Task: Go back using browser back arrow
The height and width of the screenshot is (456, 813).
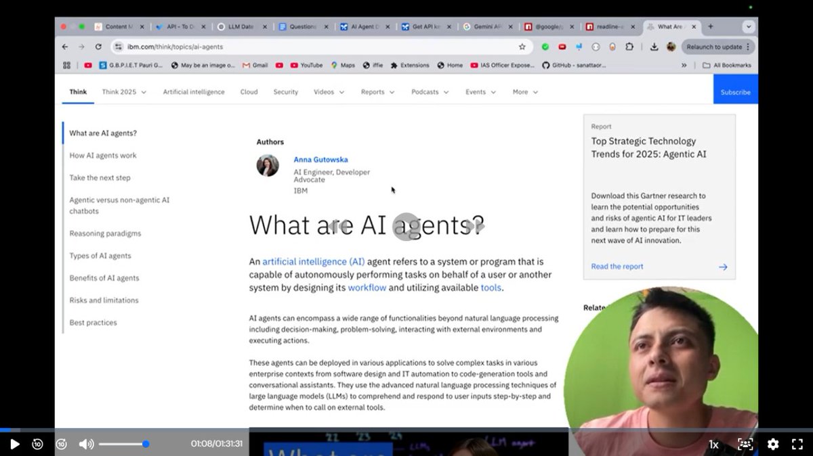Action: [x=65, y=47]
